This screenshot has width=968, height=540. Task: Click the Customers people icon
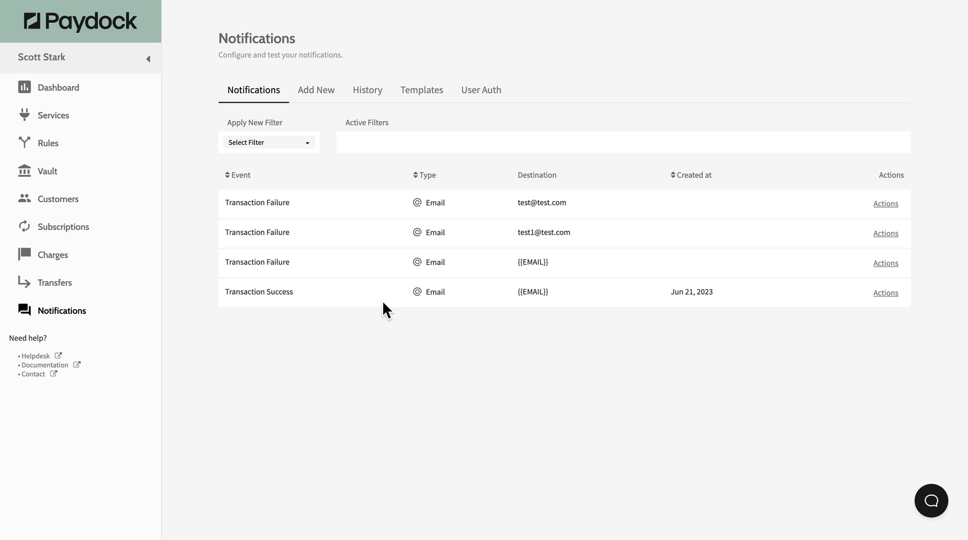point(24,198)
